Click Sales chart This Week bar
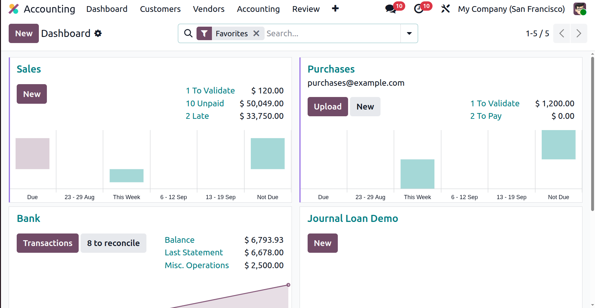The height and width of the screenshot is (308, 595). coord(127,176)
